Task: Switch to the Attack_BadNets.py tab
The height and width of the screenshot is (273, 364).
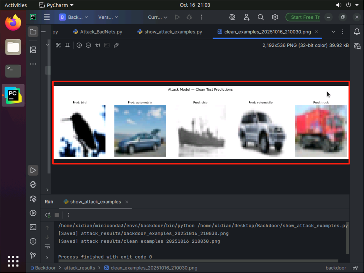Action: tap(98, 32)
